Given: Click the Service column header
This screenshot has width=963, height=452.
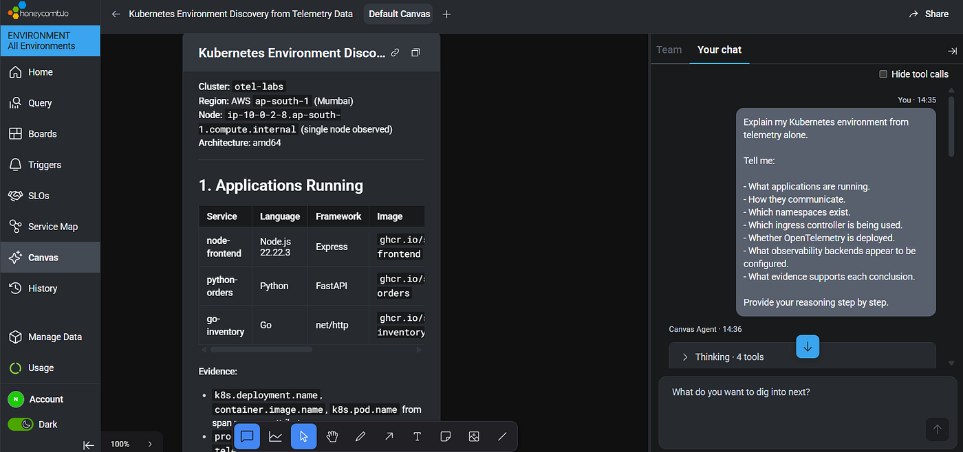Looking at the screenshot, I should [226, 216].
